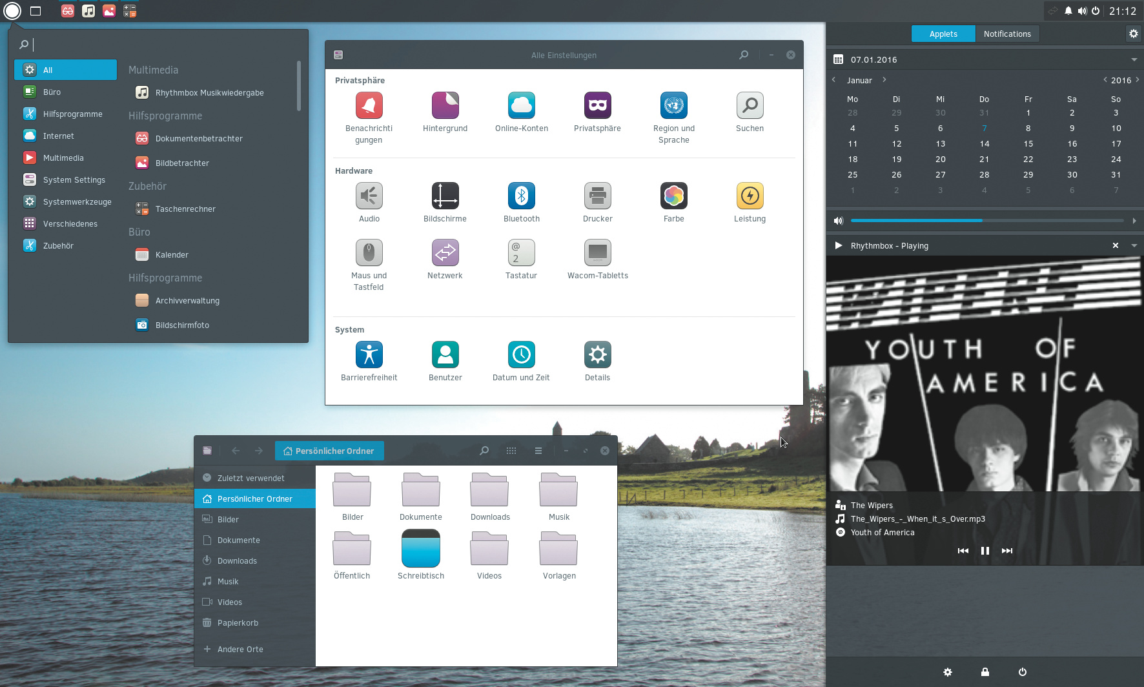Launch Taschenrechner from the menu list

pyautogui.click(x=185, y=209)
